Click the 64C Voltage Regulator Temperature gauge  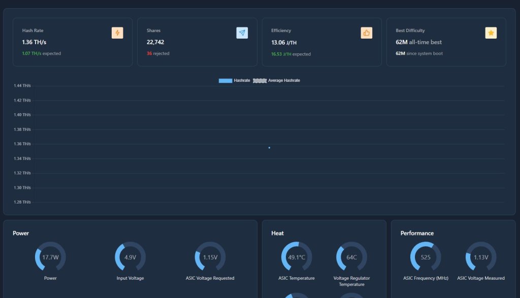(351, 257)
